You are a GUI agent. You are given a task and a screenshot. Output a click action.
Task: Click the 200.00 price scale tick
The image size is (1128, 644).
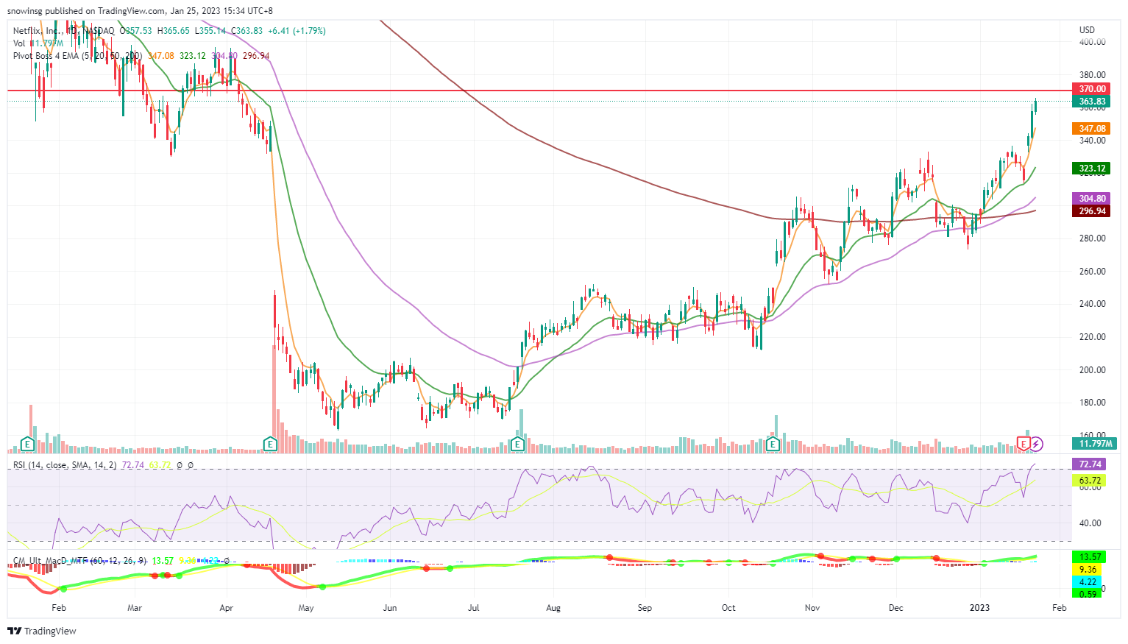[1093, 370]
